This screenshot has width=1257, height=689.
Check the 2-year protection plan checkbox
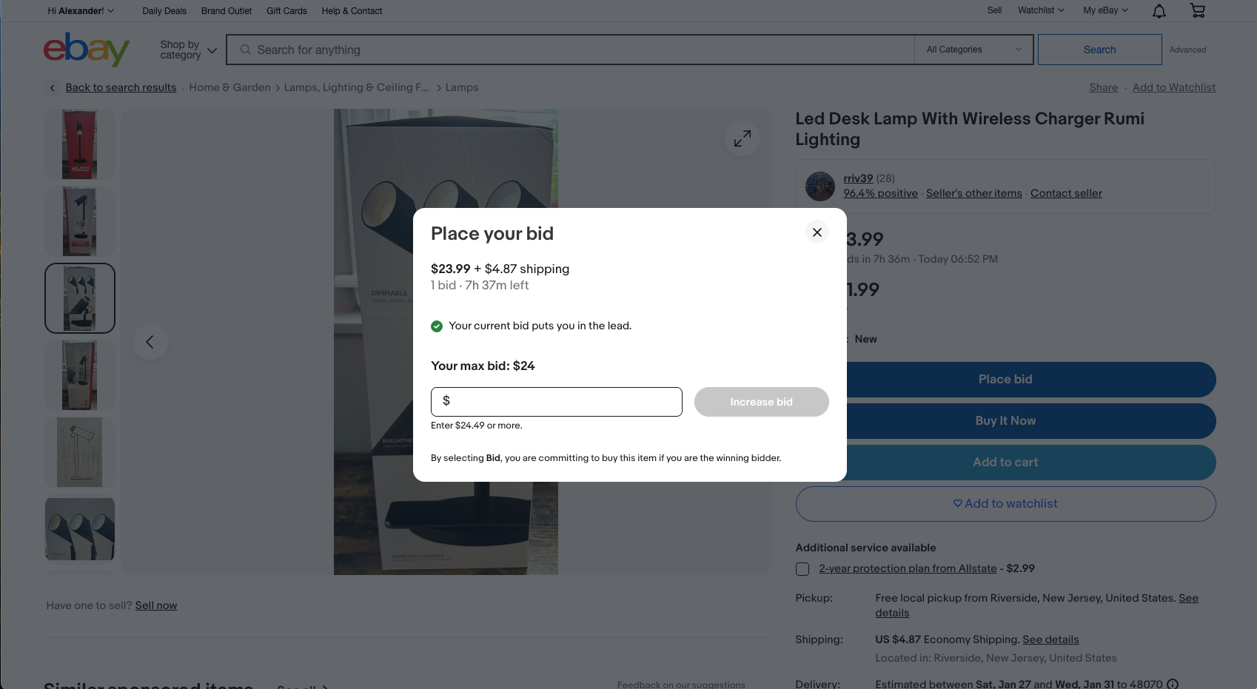click(x=802, y=569)
